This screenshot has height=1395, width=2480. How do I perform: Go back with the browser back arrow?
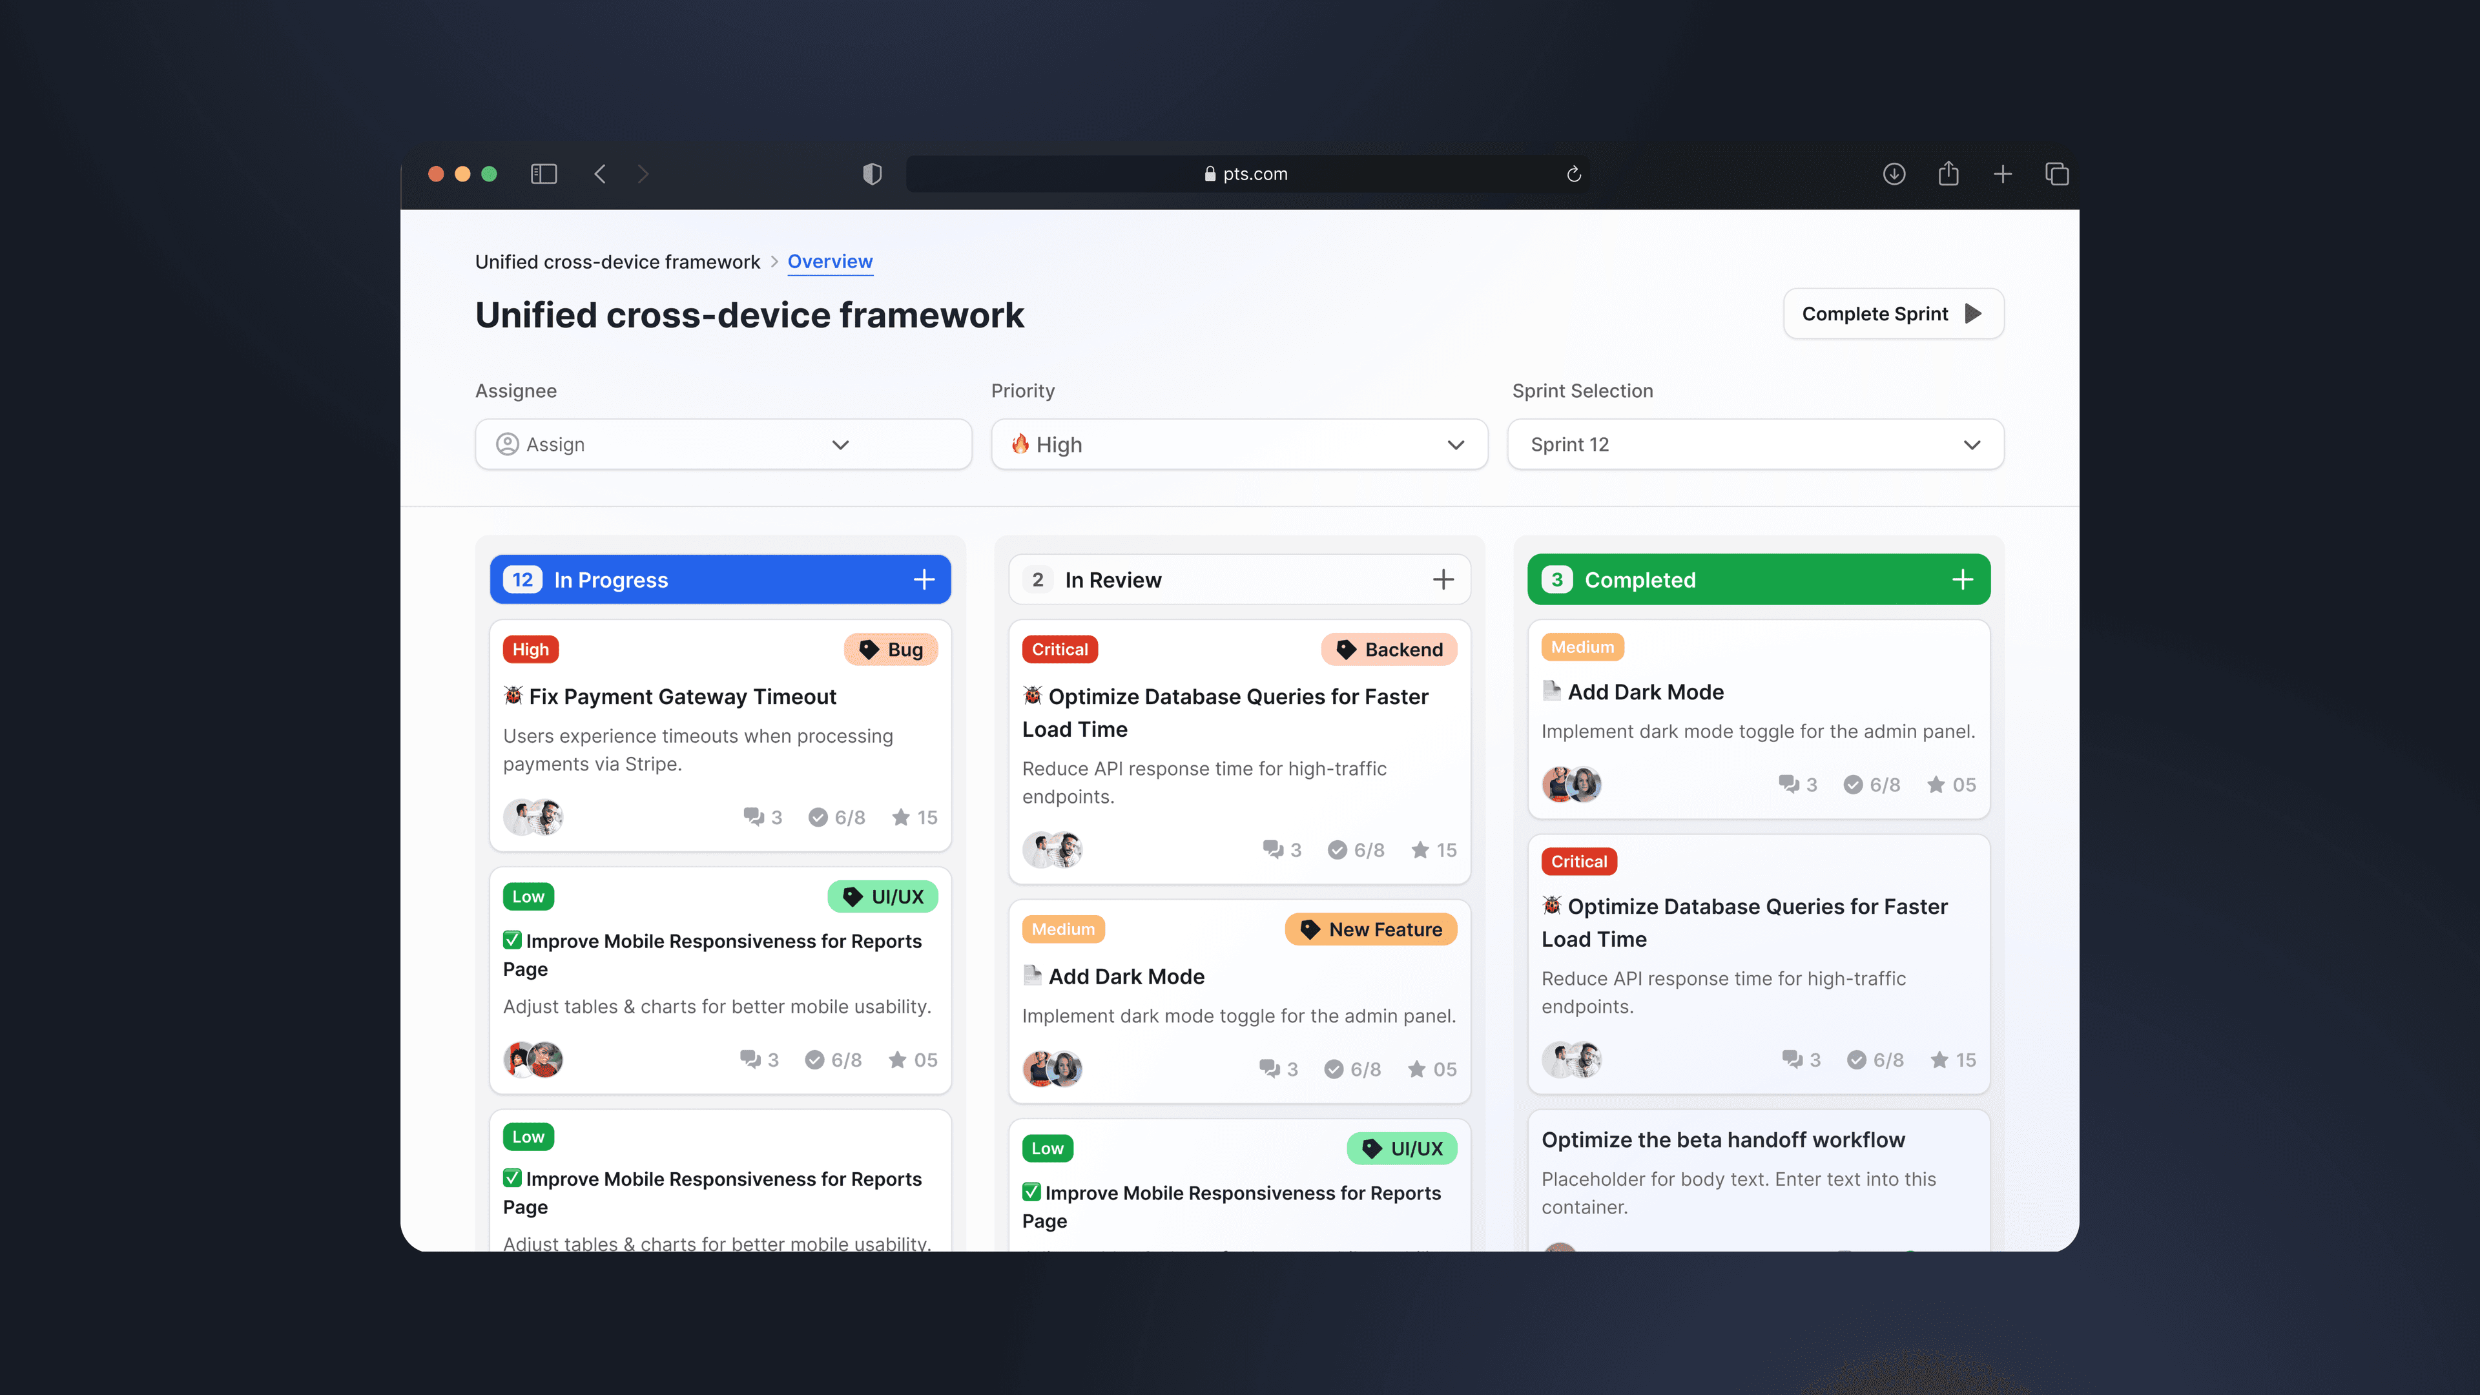(600, 174)
